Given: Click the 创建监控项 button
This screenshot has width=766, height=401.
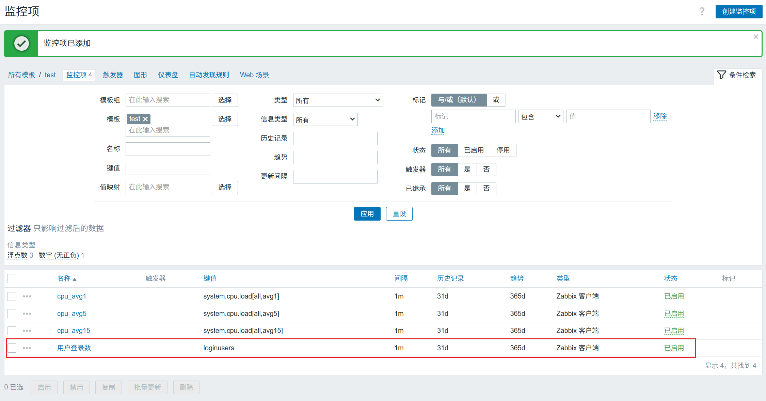Looking at the screenshot, I should [739, 12].
